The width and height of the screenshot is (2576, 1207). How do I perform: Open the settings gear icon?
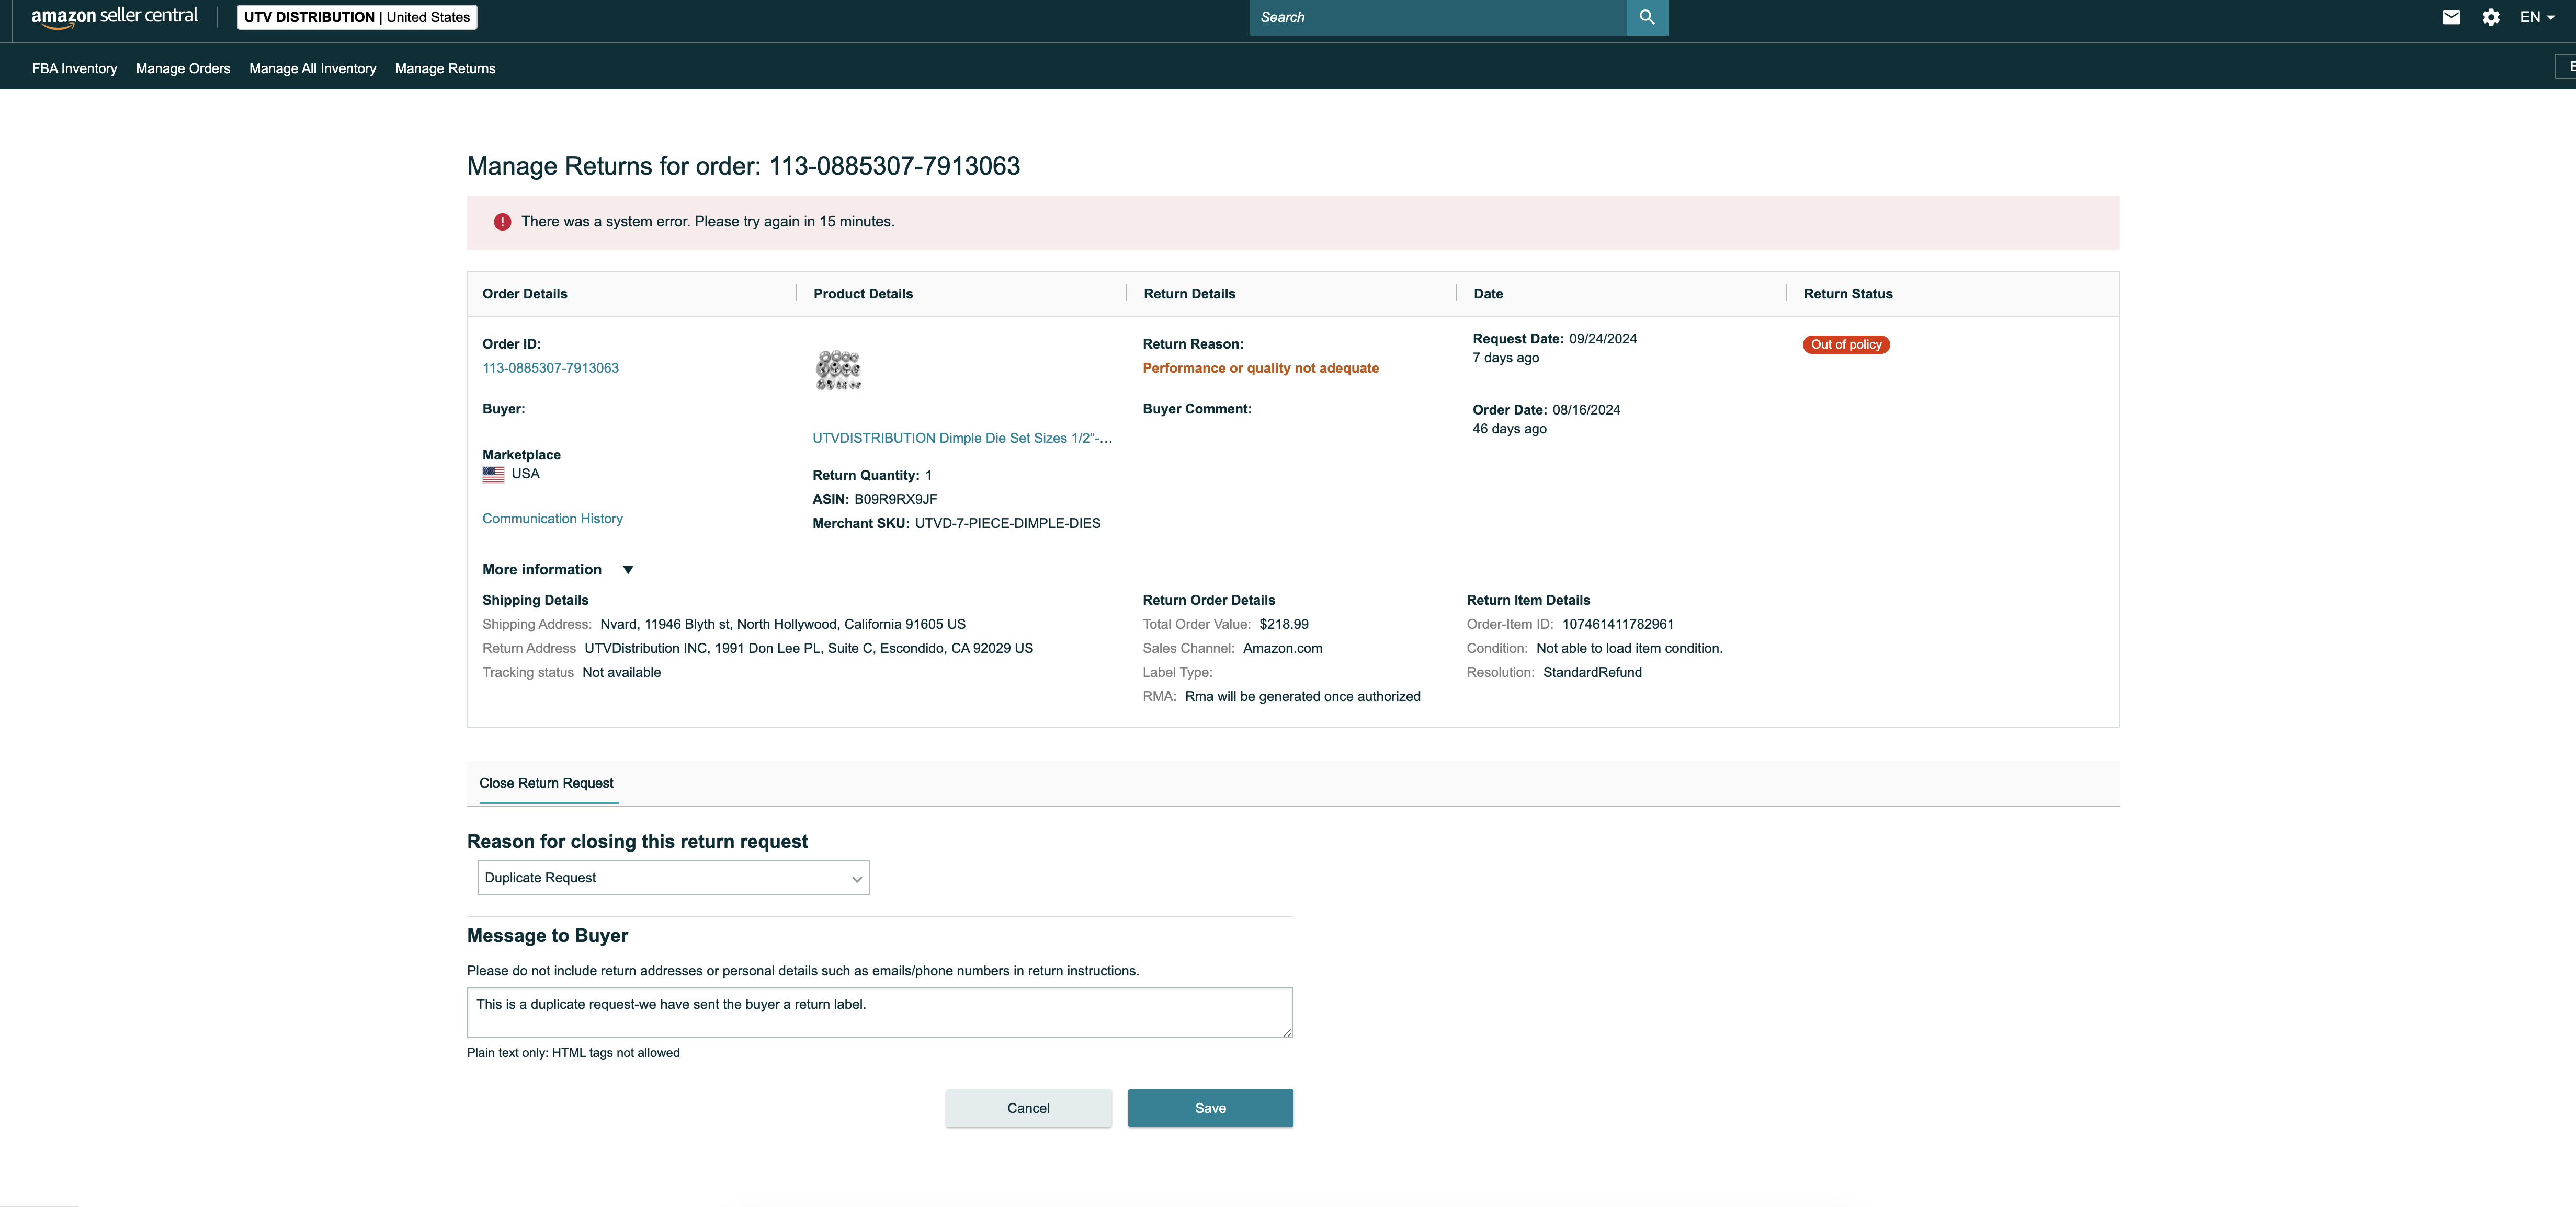click(x=2491, y=17)
